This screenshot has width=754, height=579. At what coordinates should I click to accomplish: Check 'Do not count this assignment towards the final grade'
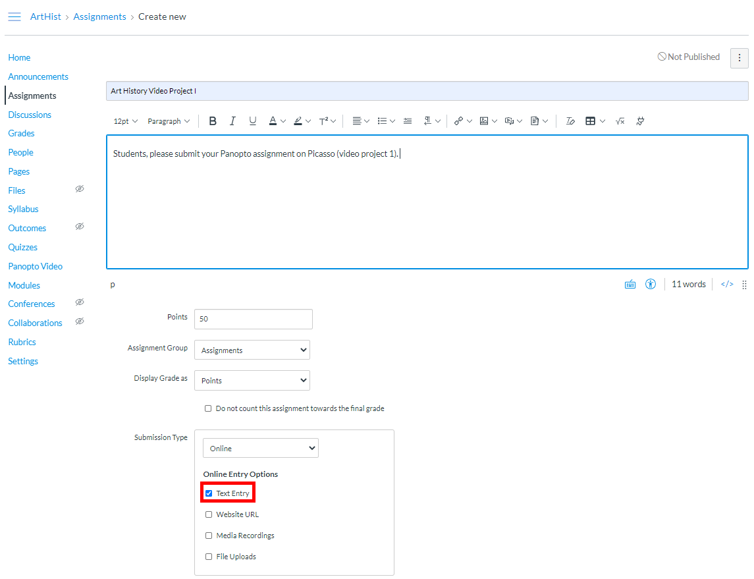pos(208,408)
